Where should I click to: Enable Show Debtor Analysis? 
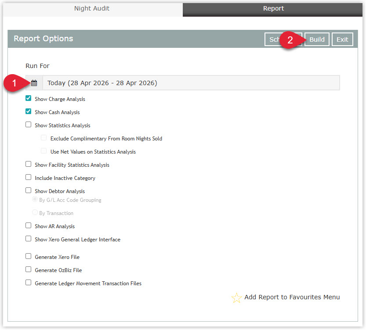29,190
